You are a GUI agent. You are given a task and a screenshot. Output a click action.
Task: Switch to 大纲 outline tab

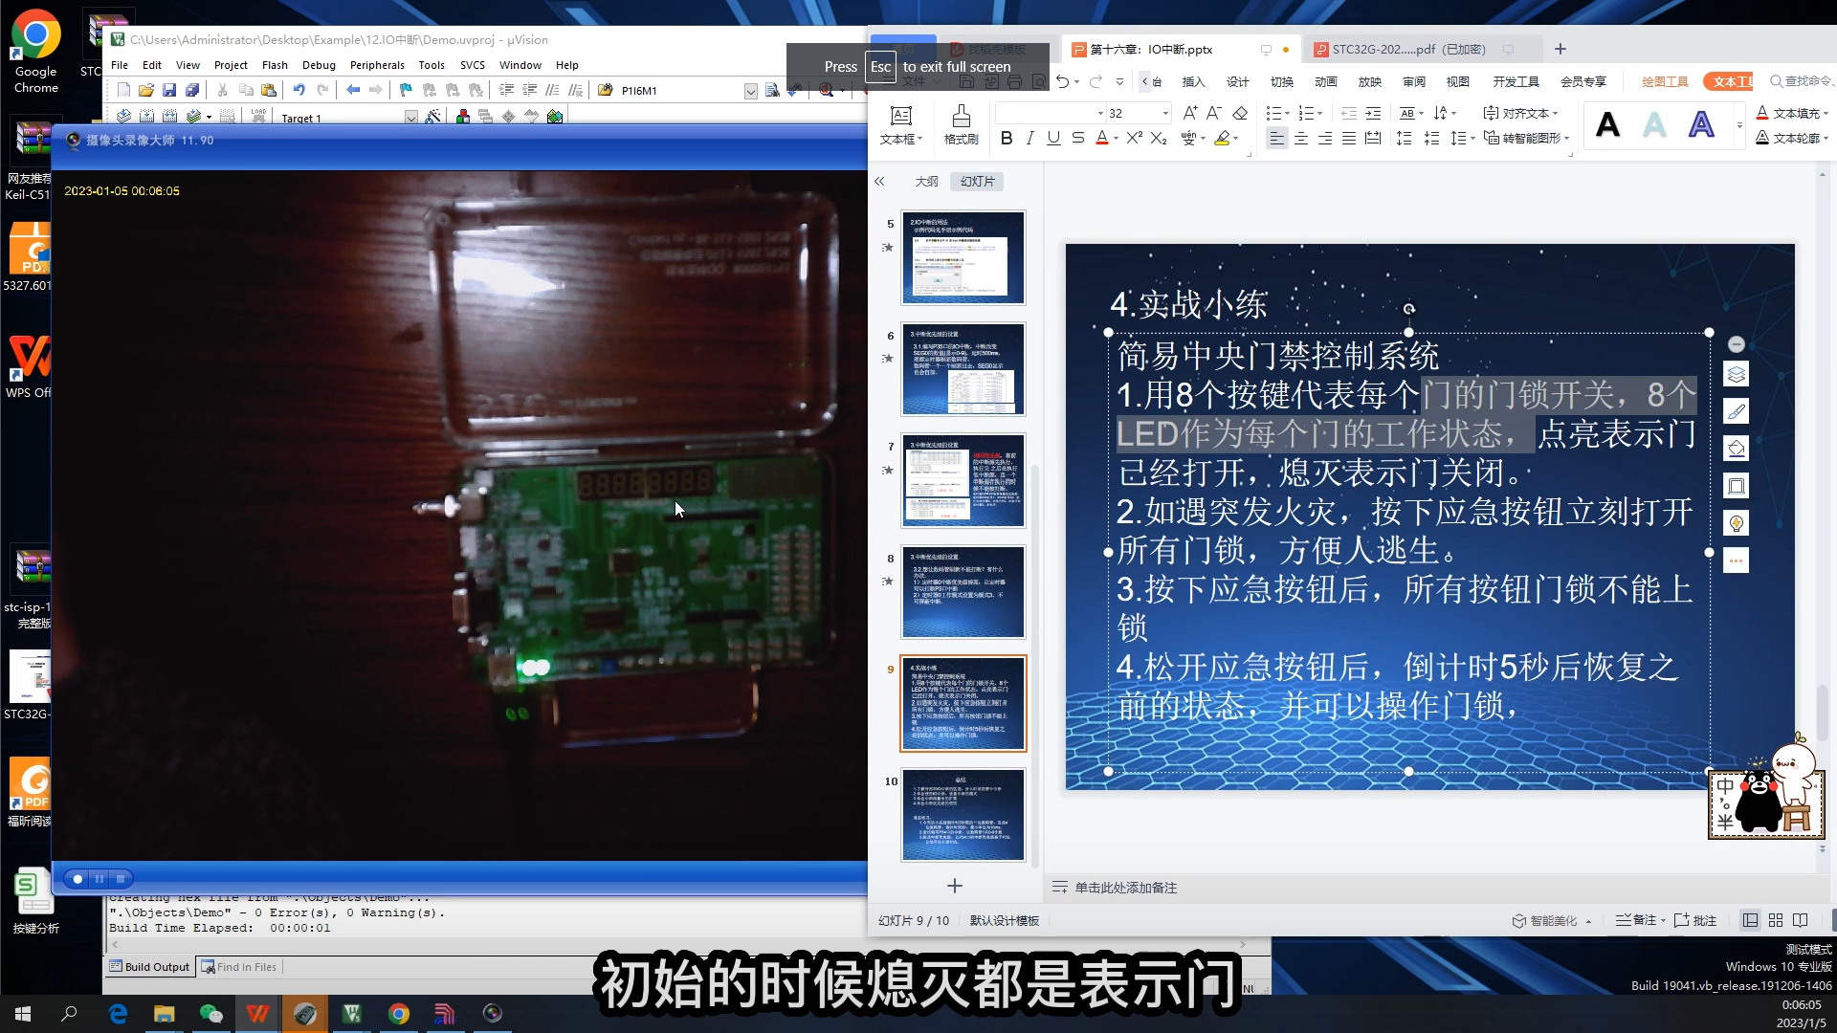926,181
